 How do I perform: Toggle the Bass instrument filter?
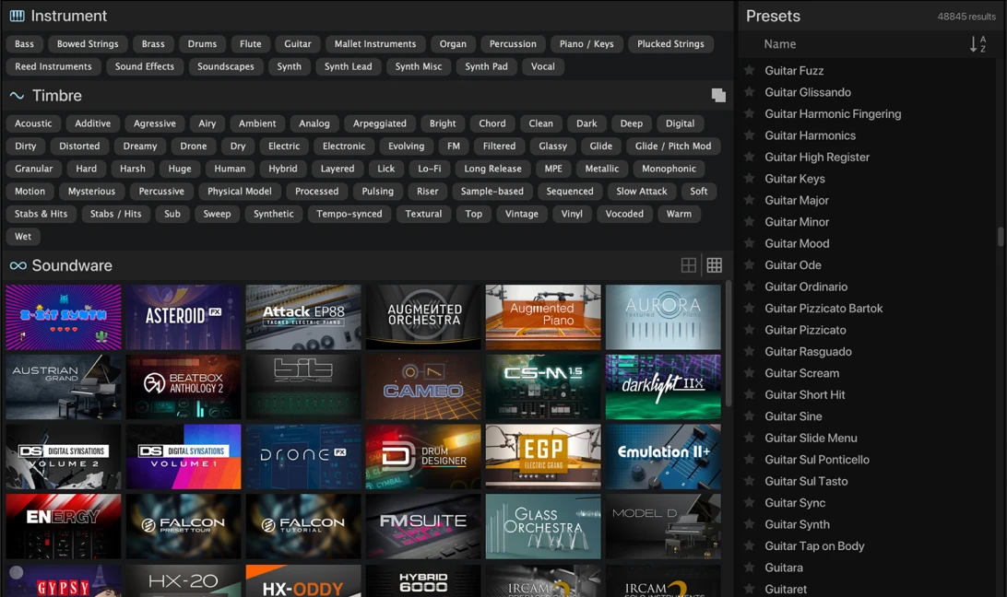tap(24, 43)
